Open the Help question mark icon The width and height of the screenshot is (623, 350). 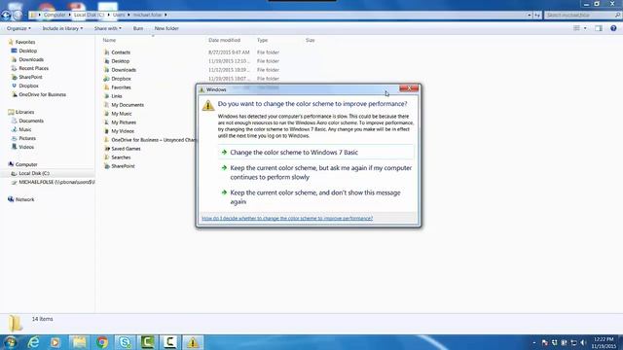[x=613, y=28]
